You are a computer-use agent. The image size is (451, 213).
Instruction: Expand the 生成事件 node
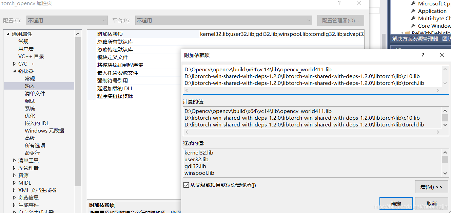[x=14, y=205]
